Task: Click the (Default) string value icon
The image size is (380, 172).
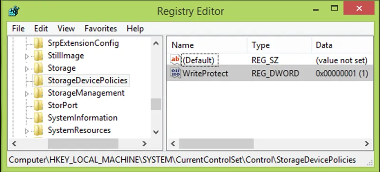Action: coord(175,59)
